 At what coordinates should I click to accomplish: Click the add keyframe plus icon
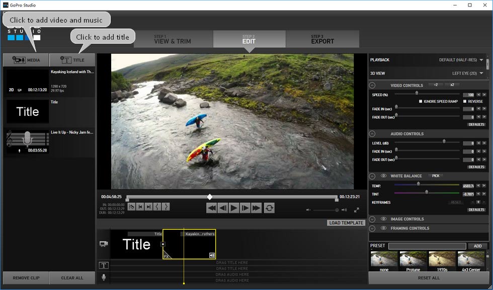coord(478,202)
